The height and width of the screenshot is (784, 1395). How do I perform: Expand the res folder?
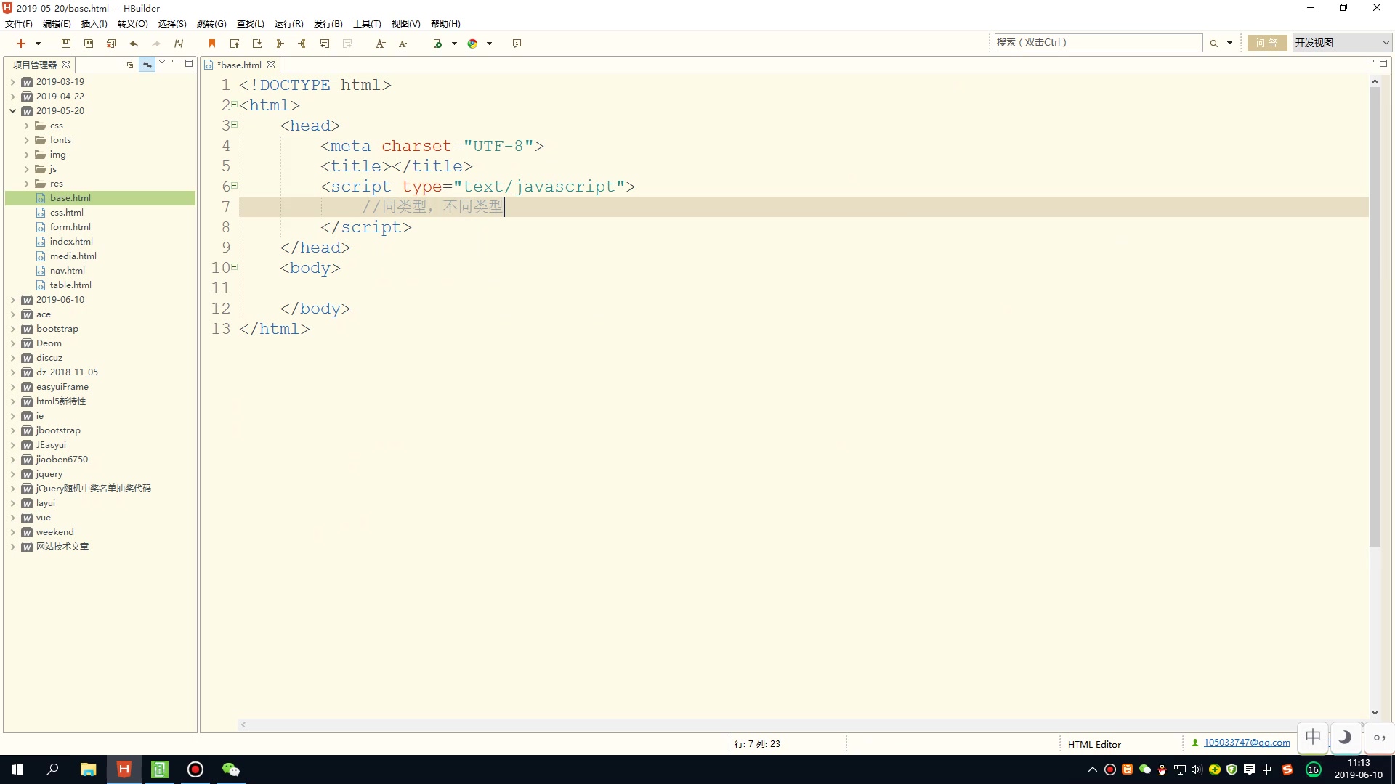27,184
